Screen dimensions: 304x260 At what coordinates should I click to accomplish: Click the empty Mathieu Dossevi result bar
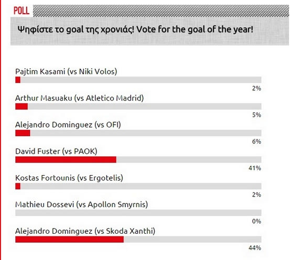(138, 213)
